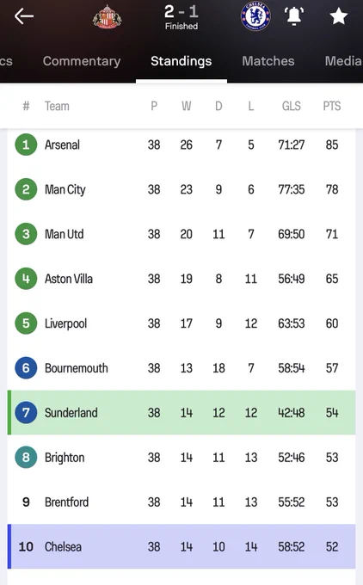Viewport: 363px width, 585px height.
Task: Tap the green position 1 badge
Action: coord(26,145)
